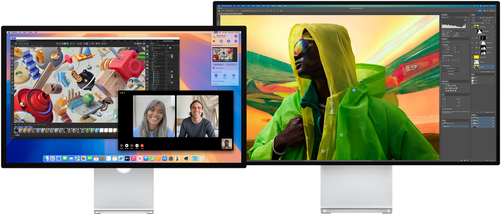
Task: Open the blend mode dropdown in Layers panel
Action: pyautogui.click(x=476, y=21)
